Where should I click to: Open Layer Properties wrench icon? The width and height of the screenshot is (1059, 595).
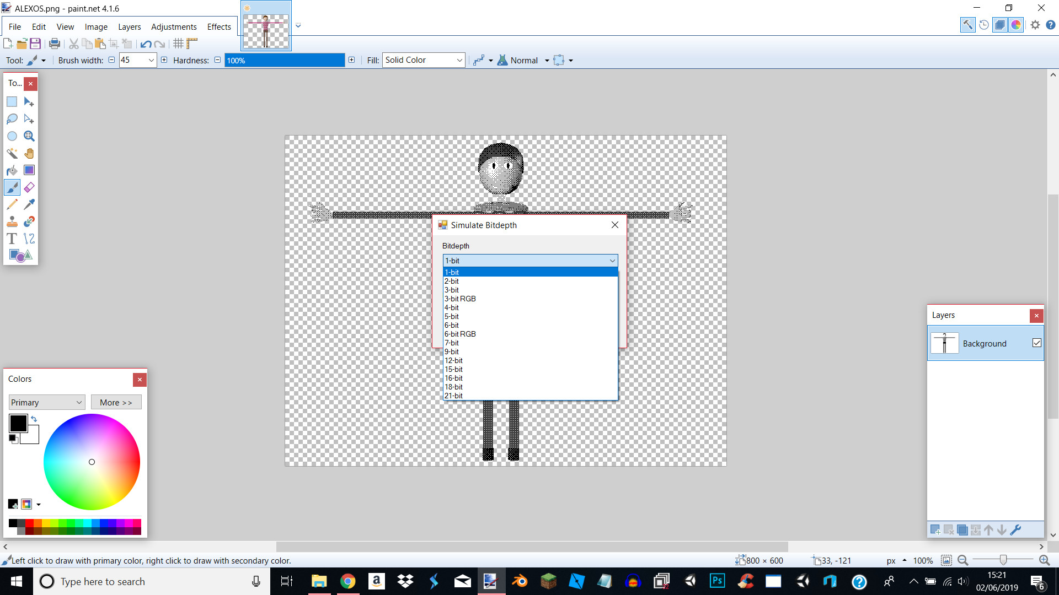pyautogui.click(x=1015, y=530)
